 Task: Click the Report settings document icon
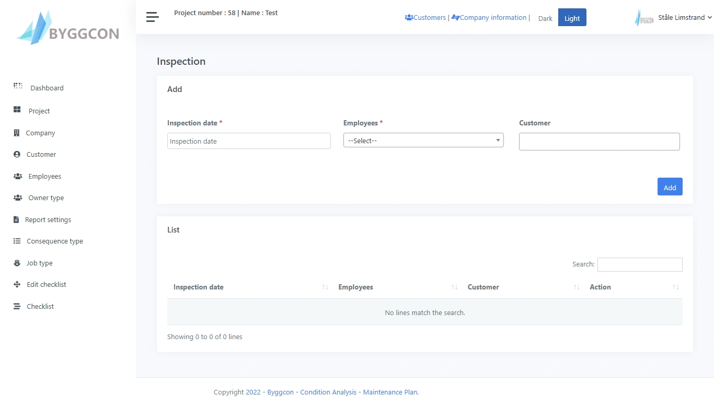(x=16, y=219)
